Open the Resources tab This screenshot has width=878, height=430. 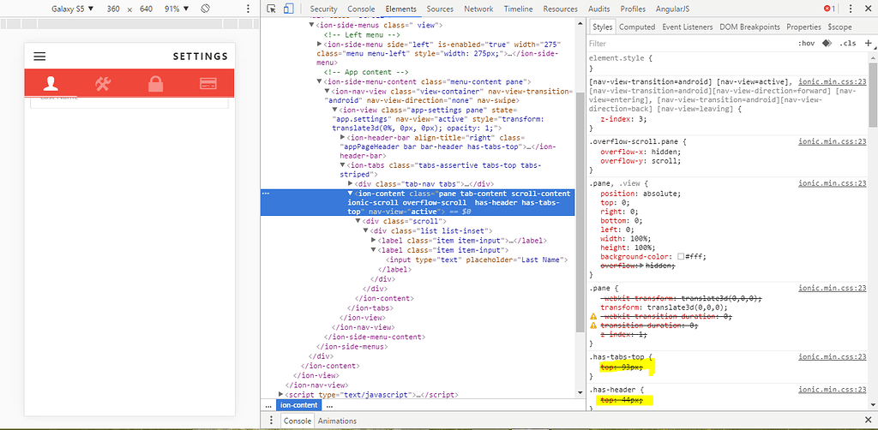point(561,9)
